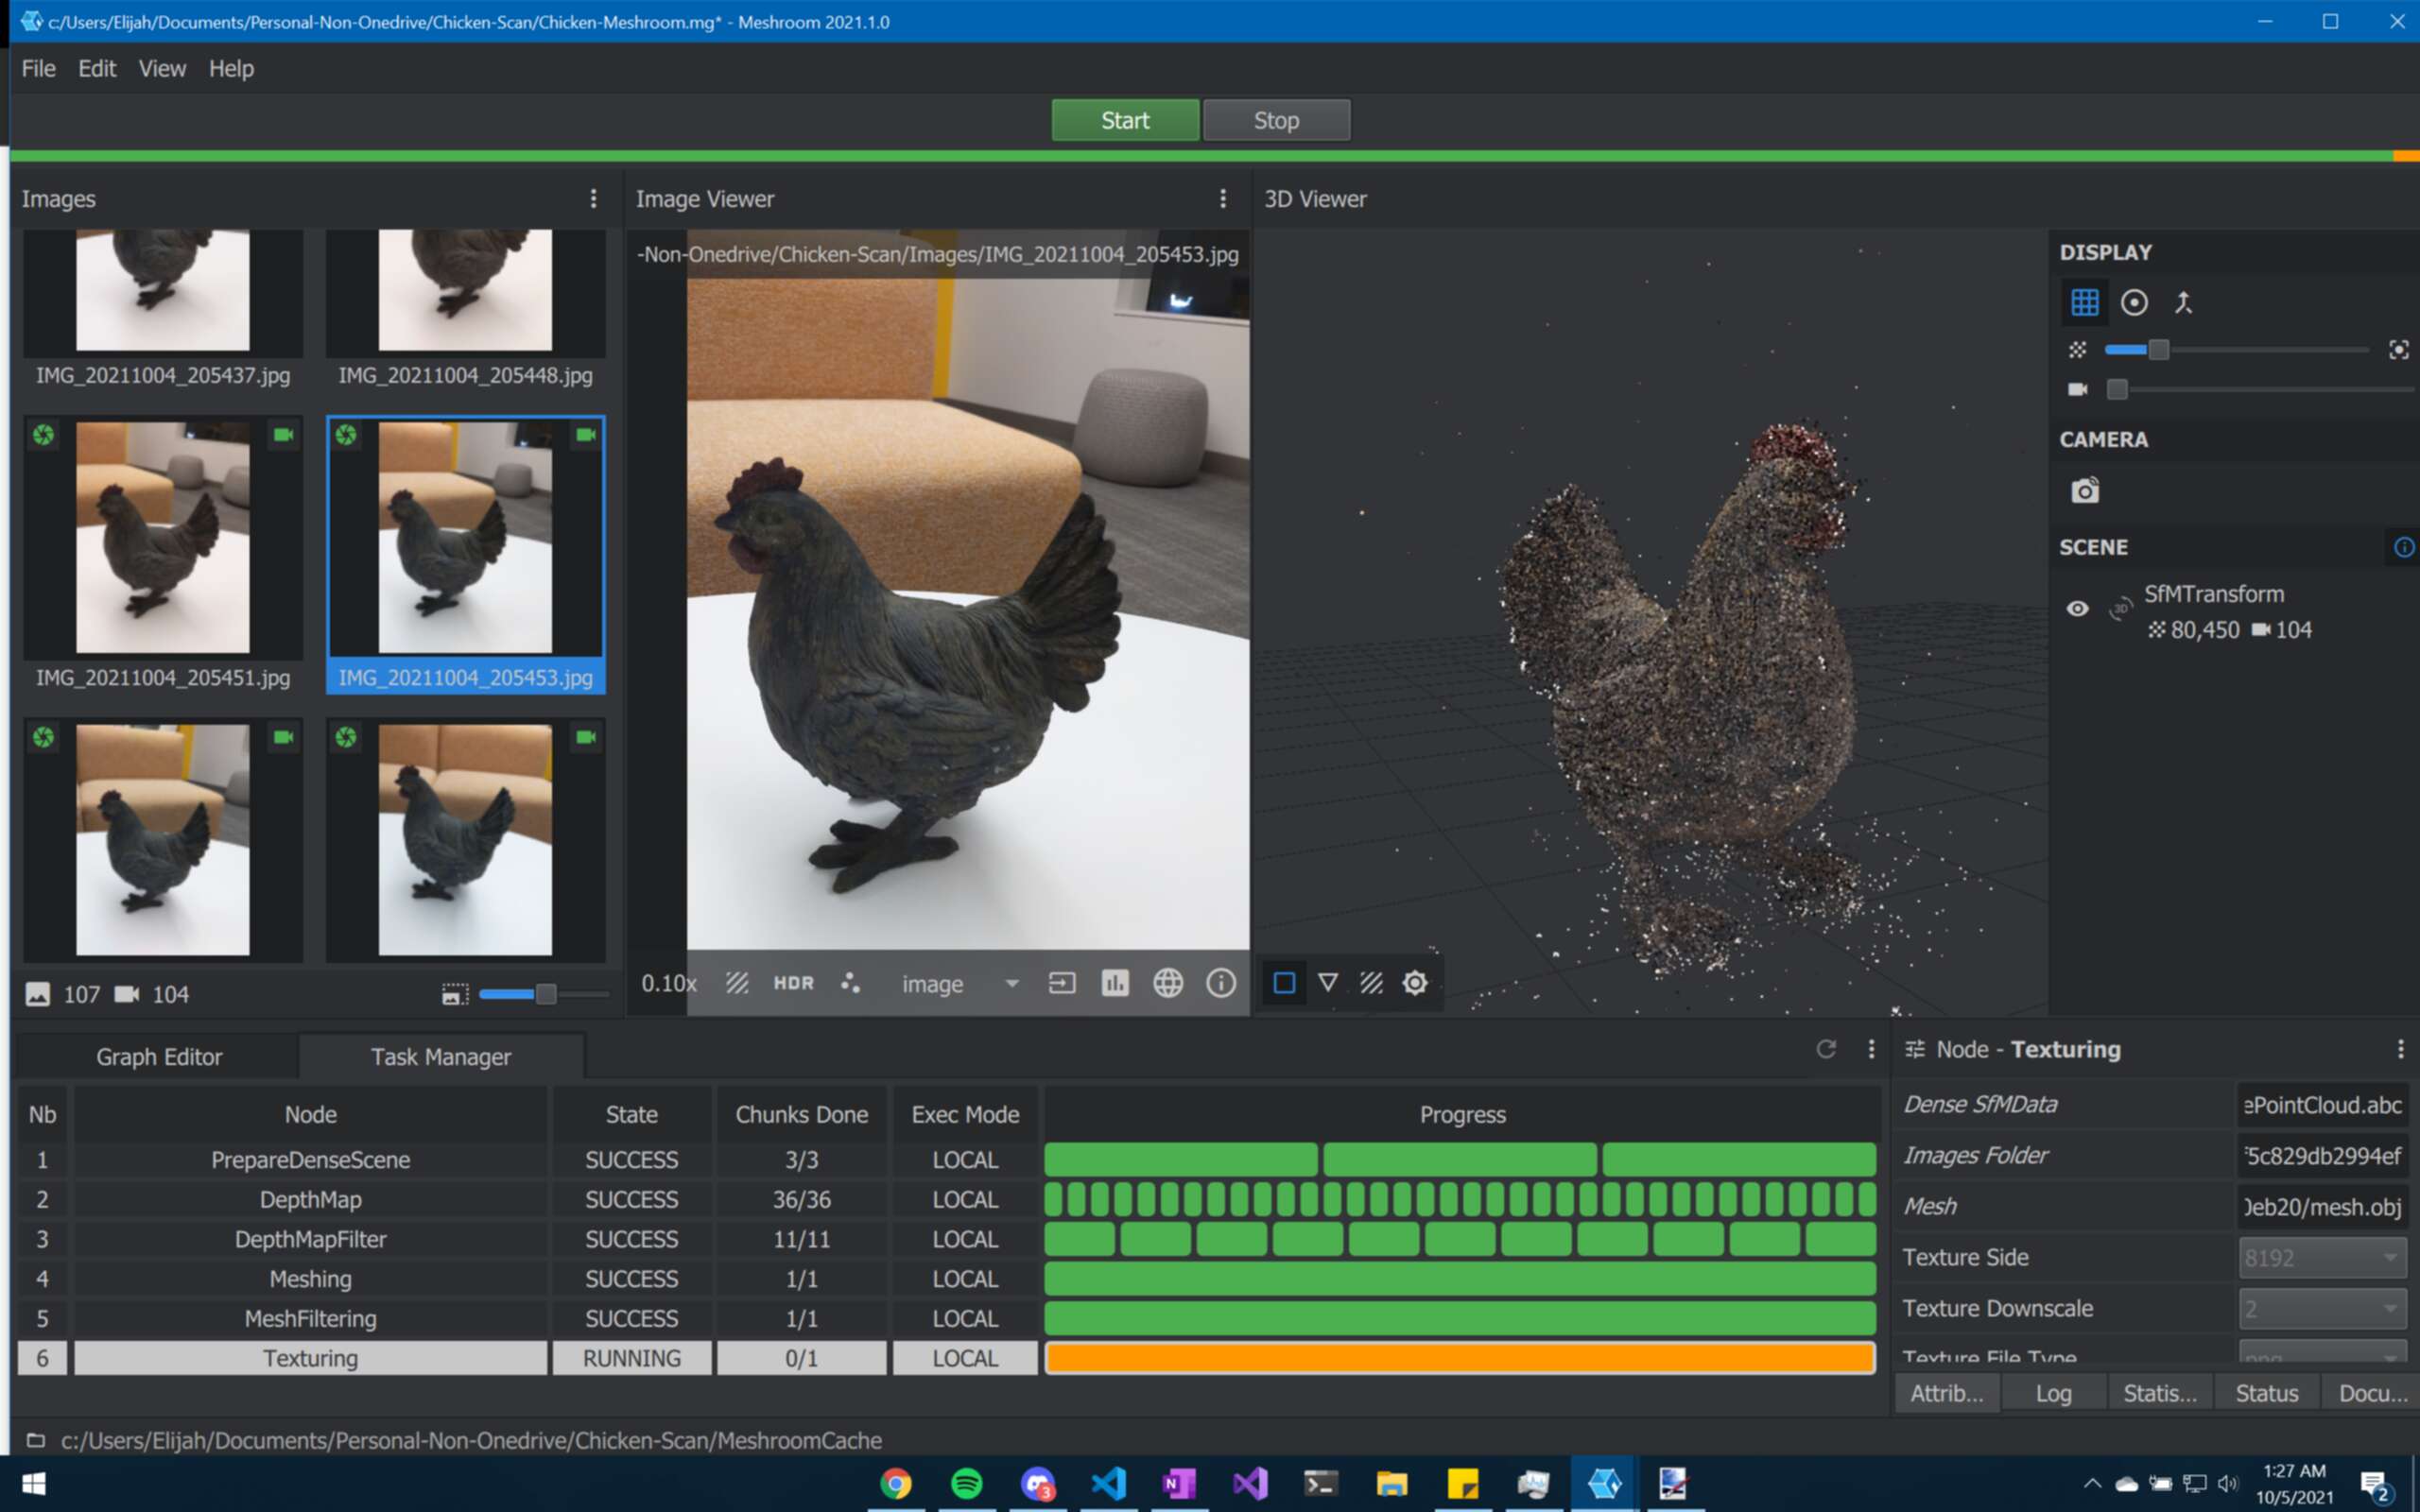The height and width of the screenshot is (1512, 2420).
Task: Select the textured render mode hatched icon in 3D Viewer
Action: pyautogui.click(x=1371, y=983)
